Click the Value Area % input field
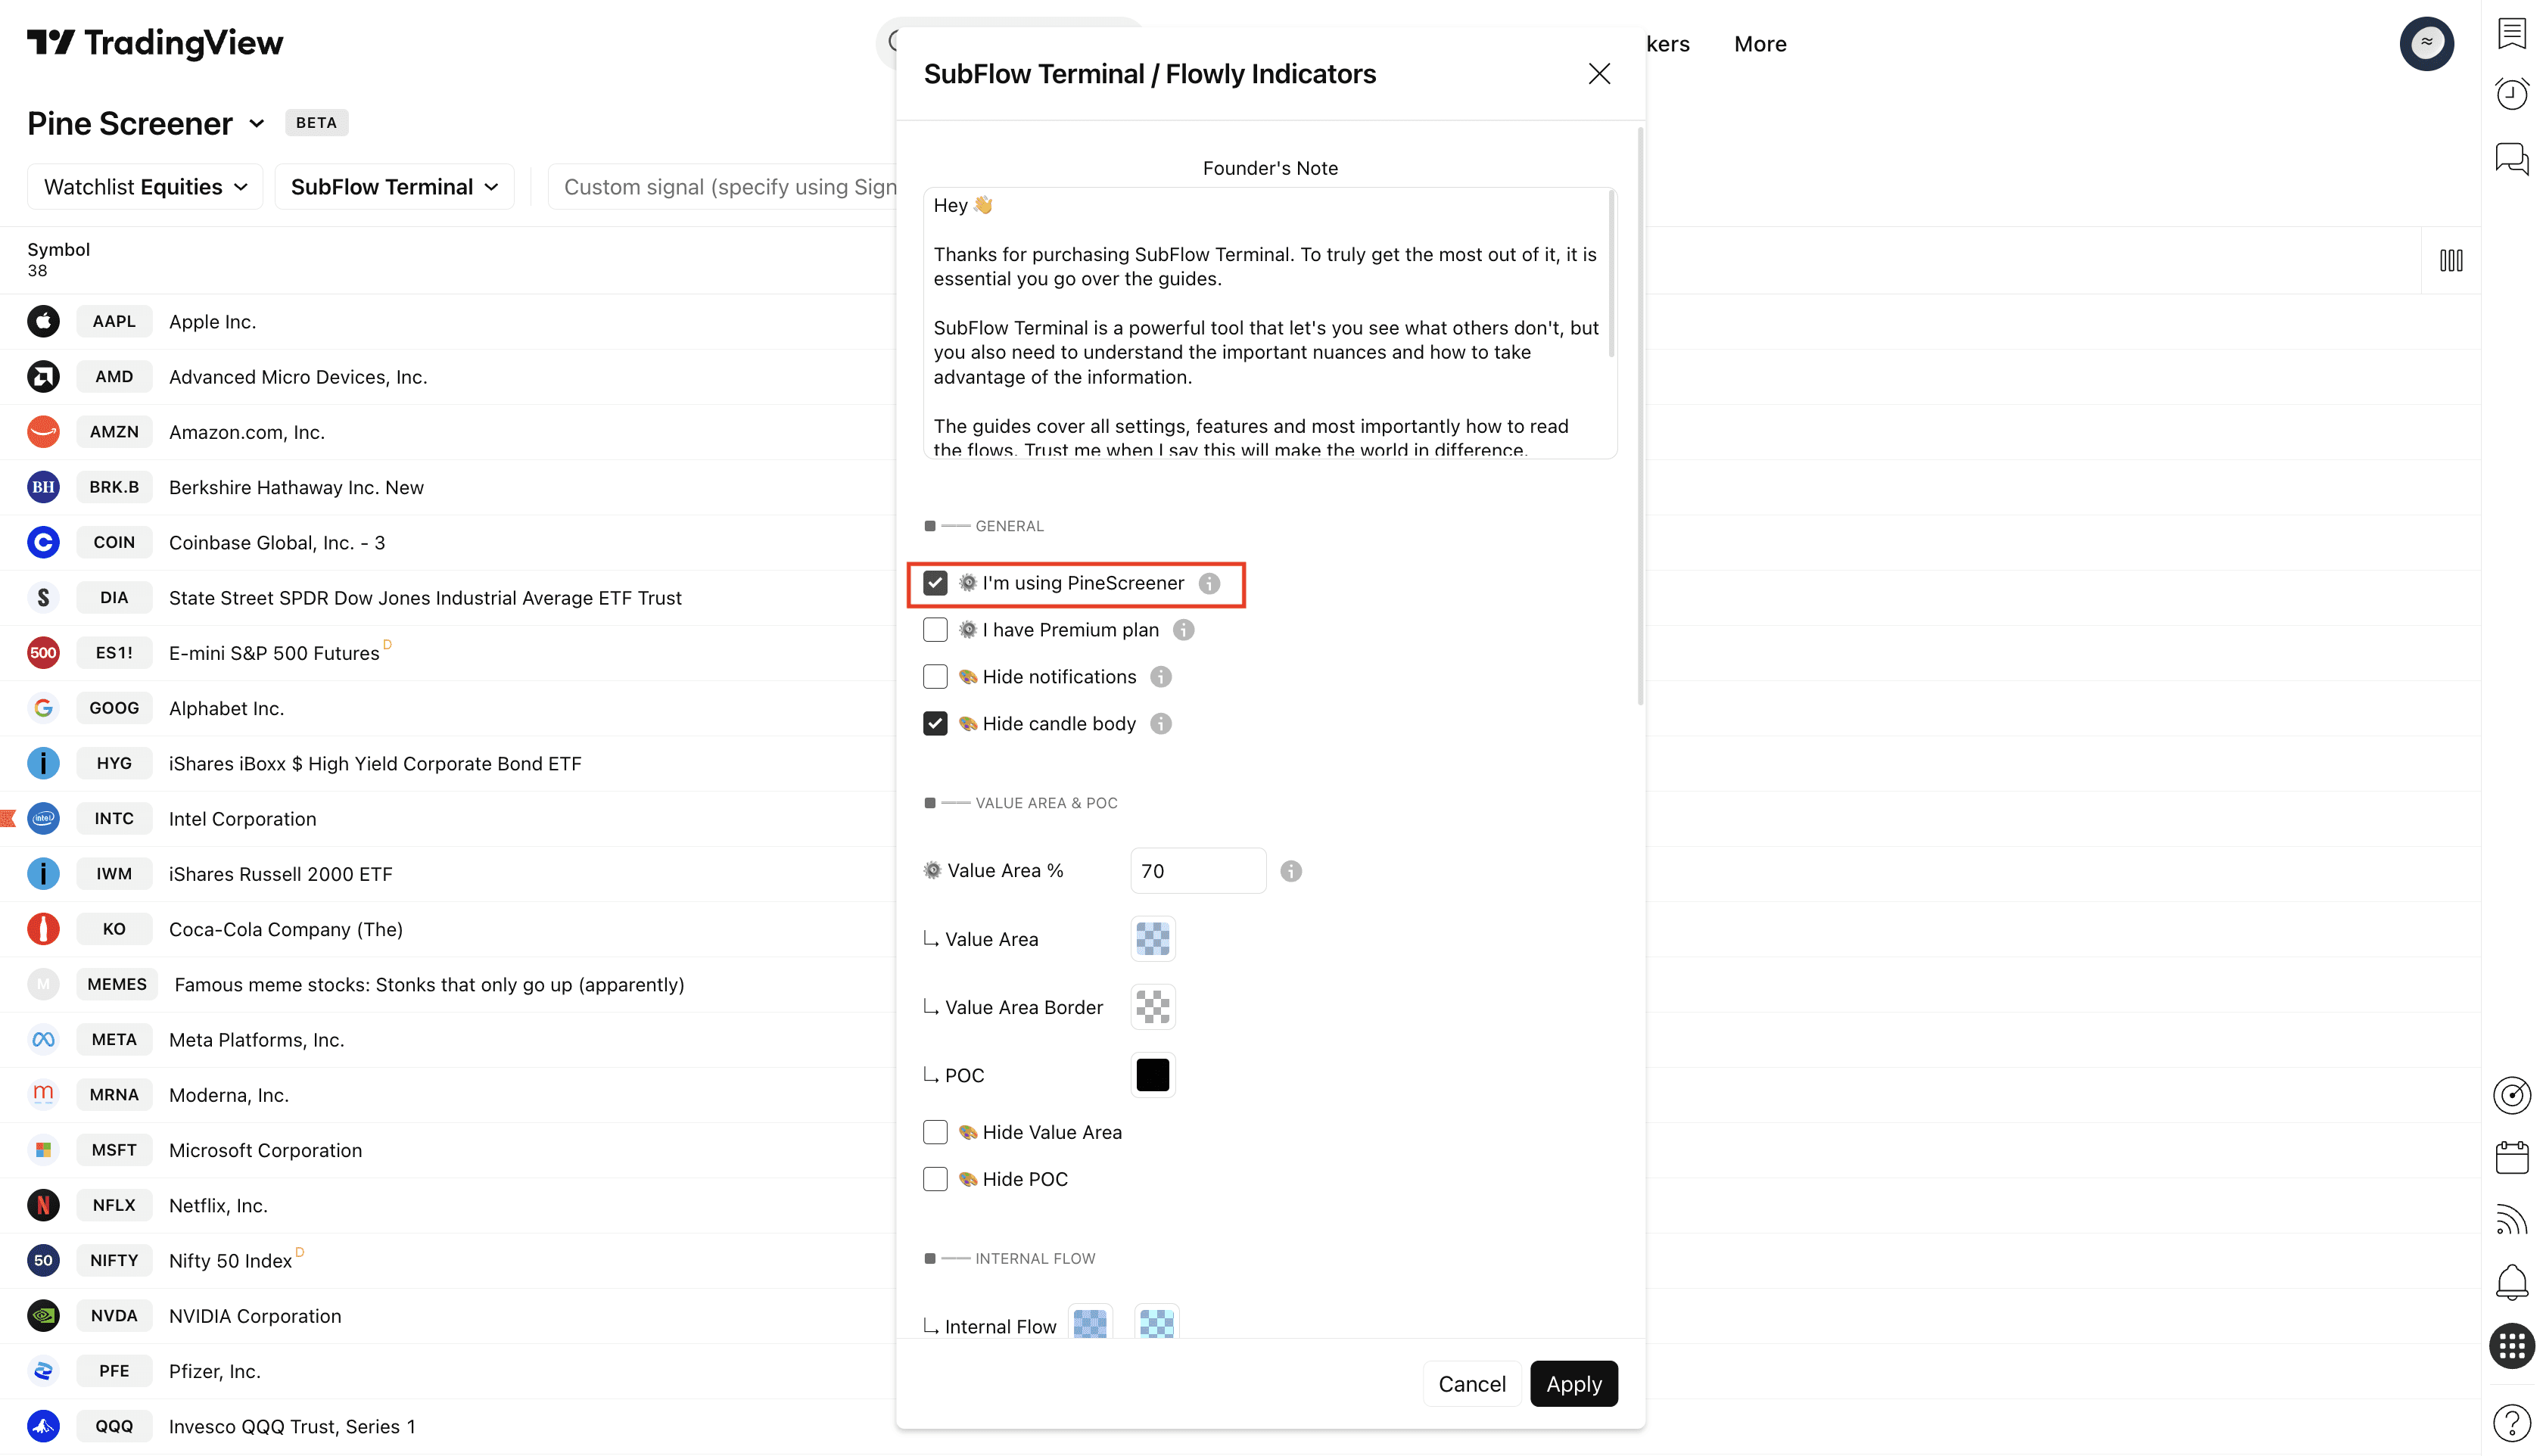The width and height of the screenshot is (2543, 1456). click(1197, 871)
